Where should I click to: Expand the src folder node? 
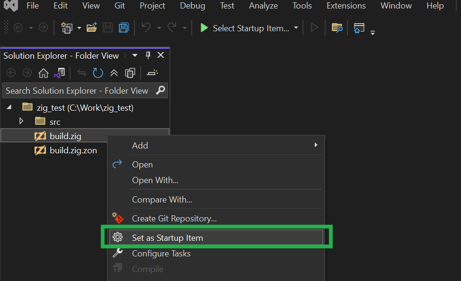(21, 122)
